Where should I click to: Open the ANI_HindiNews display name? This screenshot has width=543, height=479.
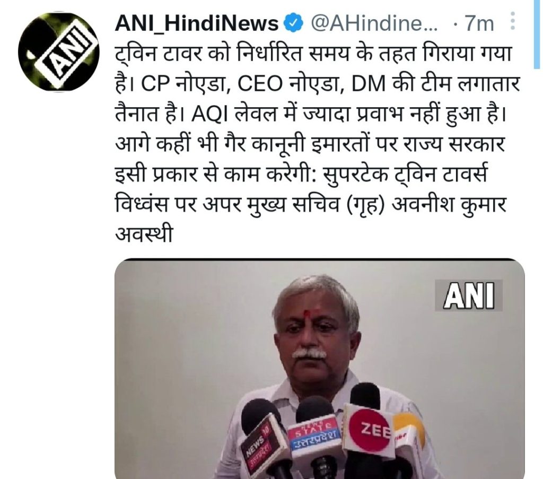pos(197,23)
